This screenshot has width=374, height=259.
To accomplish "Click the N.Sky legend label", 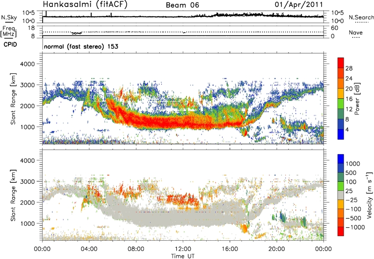I will pyautogui.click(x=9, y=17).
